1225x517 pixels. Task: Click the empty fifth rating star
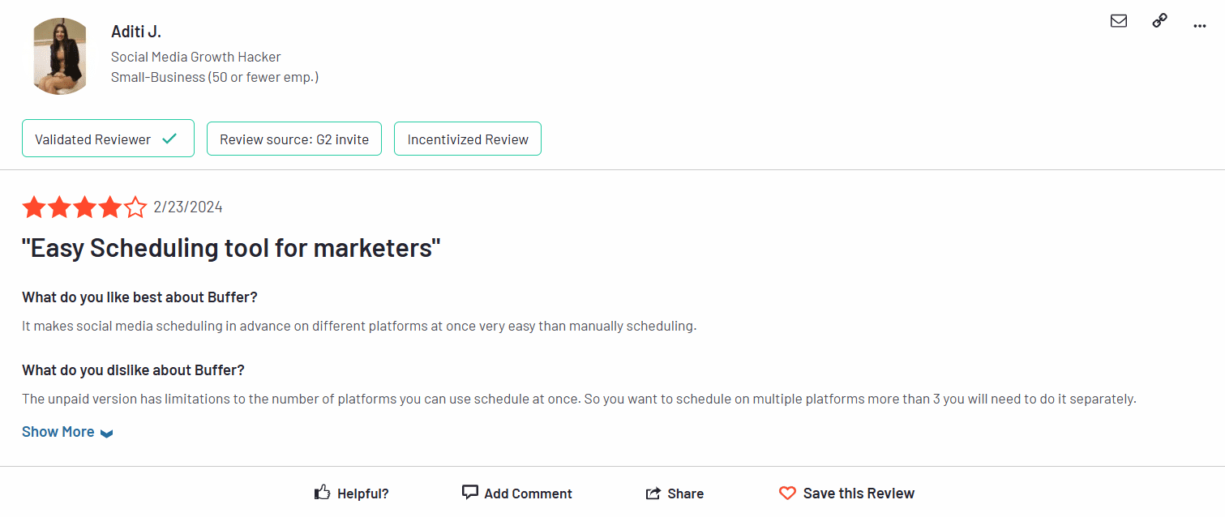coord(135,207)
